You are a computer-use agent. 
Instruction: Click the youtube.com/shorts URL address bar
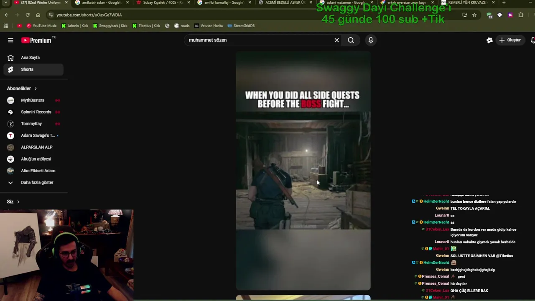[x=89, y=15]
